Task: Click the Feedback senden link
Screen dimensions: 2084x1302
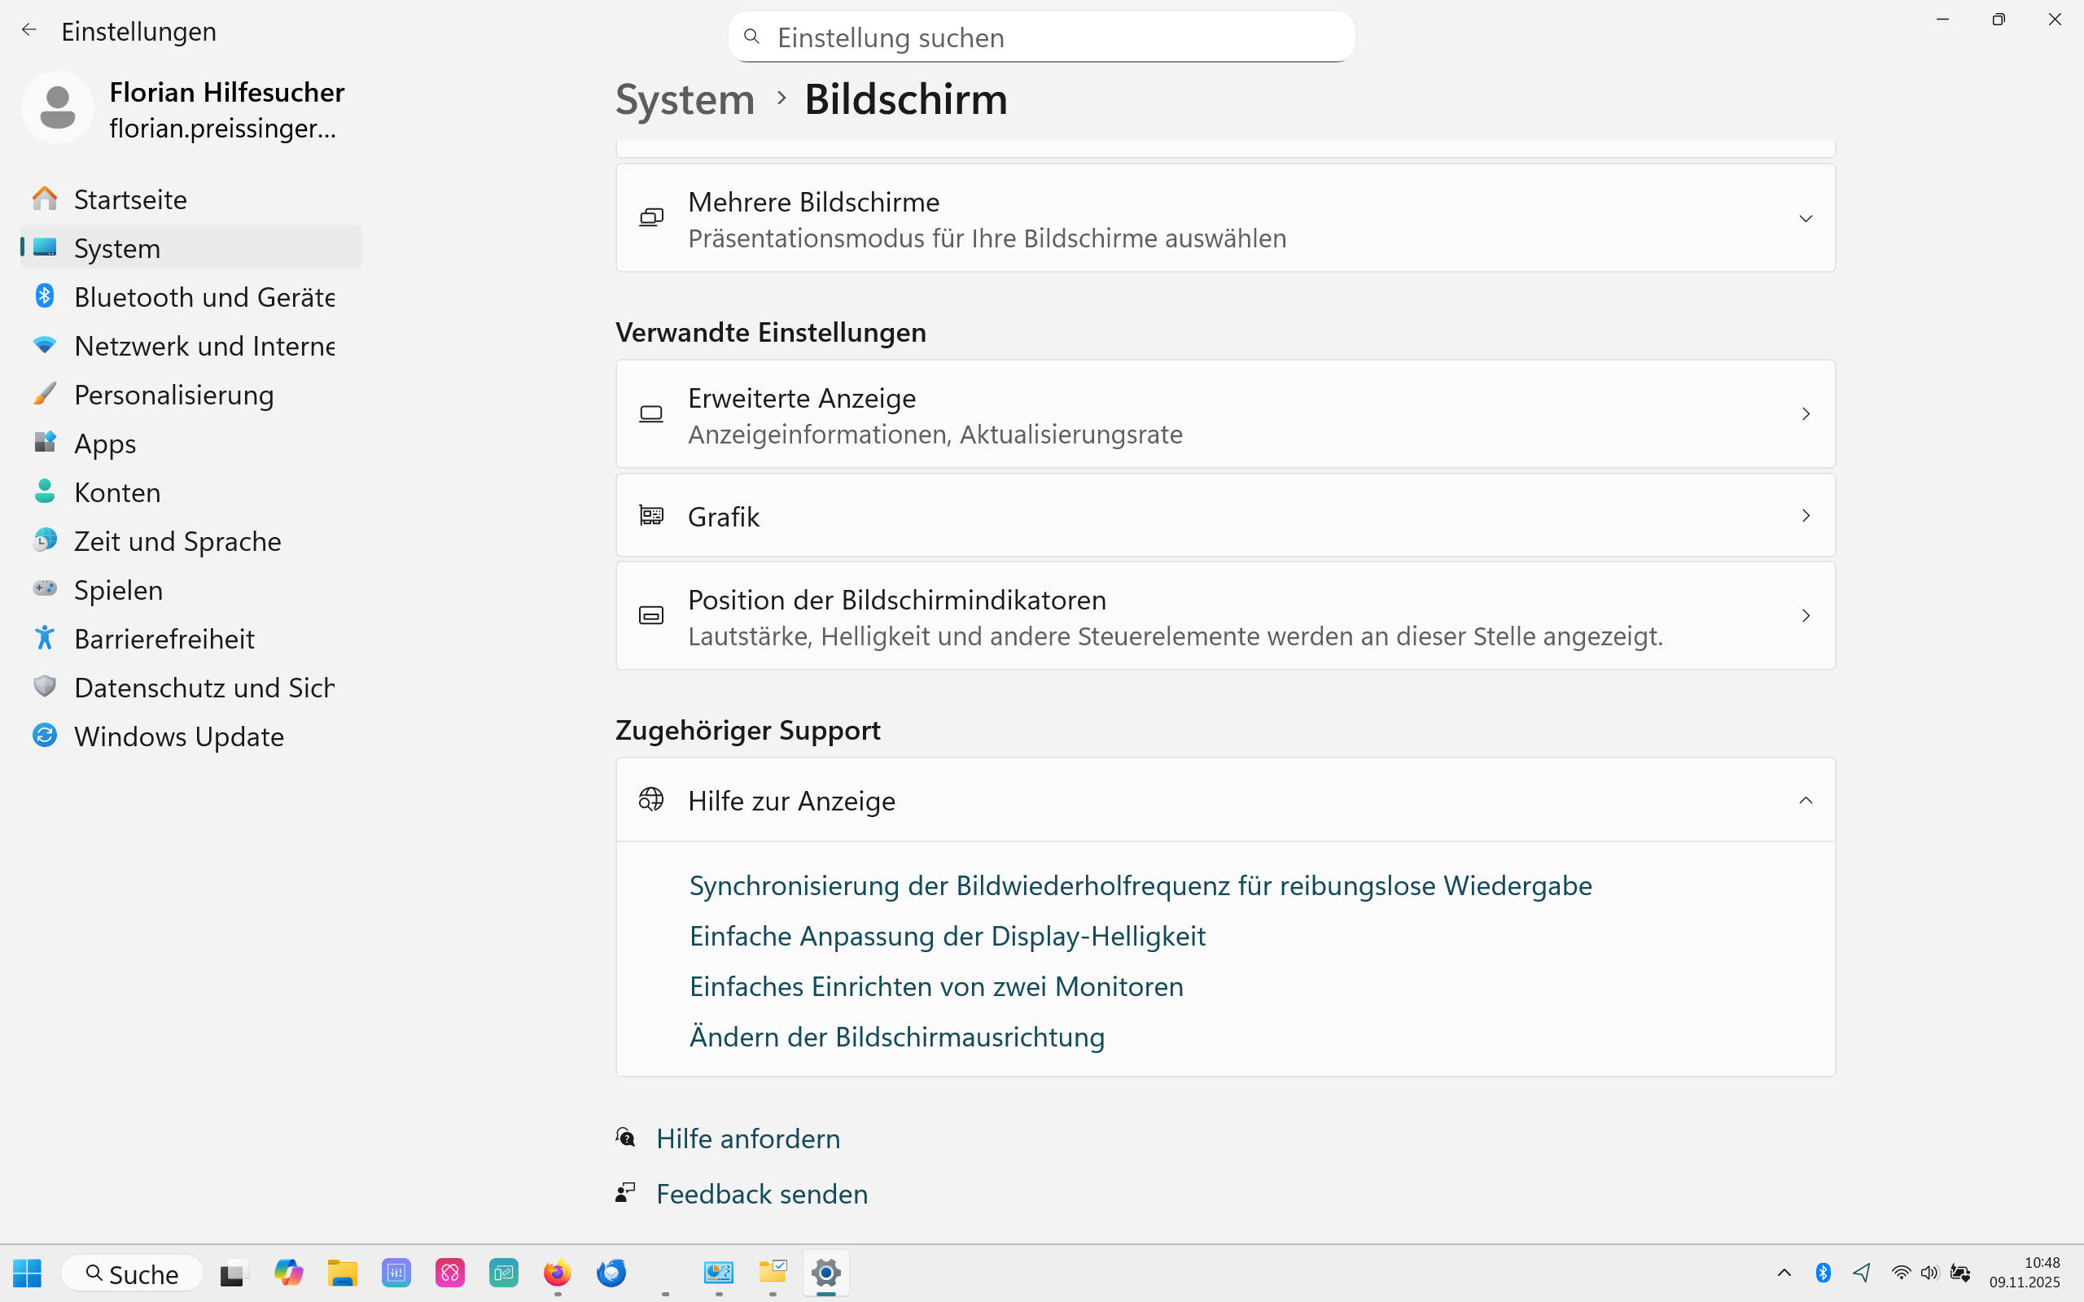Action: coord(761,1194)
